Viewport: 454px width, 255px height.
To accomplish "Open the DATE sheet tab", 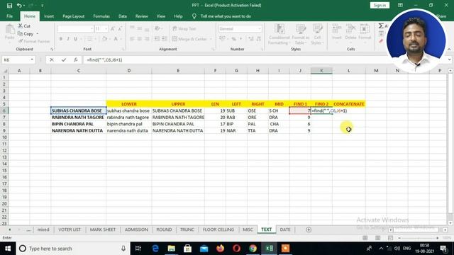I will click(285, 229).
